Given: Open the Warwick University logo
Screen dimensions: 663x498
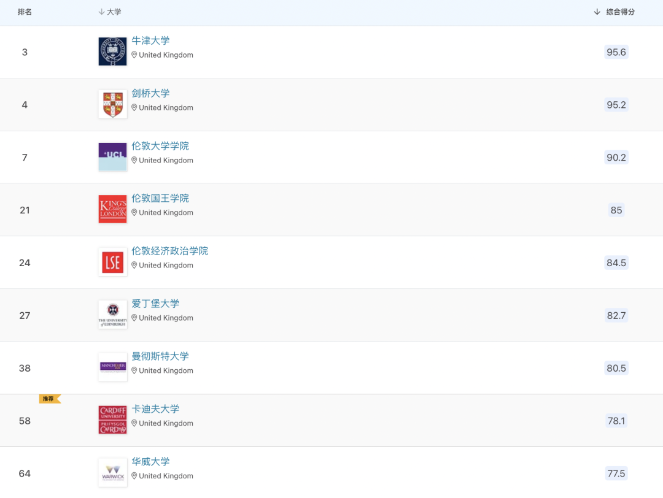Looking at the screenshot, I should point(112,473).
